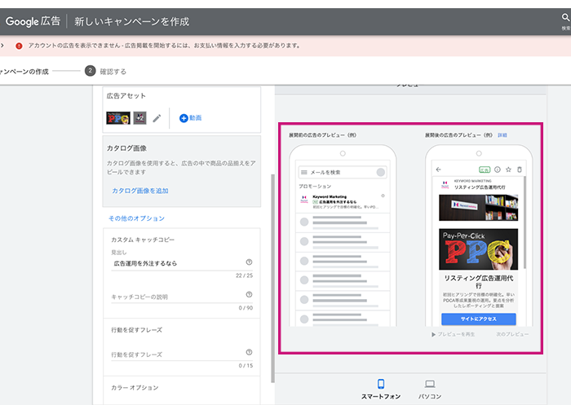Click プレビューを再生 play control
Screen dimensions: 571x405
(x=454, y=334)
